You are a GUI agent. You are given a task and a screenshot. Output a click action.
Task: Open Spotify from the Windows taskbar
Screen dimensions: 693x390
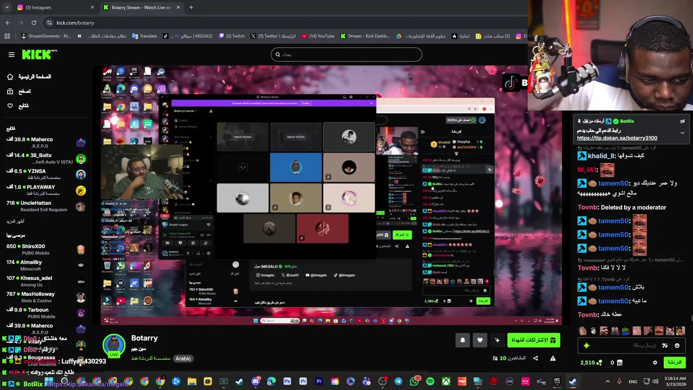[430, 381]
